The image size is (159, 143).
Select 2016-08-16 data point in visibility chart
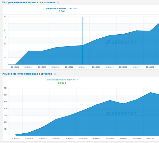coord(110,35)
